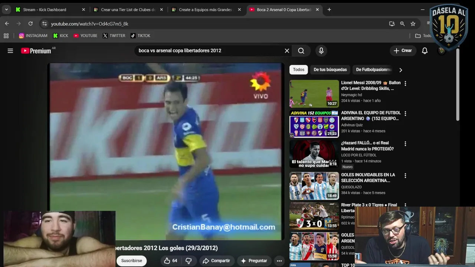Viewport: 475px width, 267px height.
Task: Open Hazard FALLÓ video thumbnail
Action: pos(314,154)
